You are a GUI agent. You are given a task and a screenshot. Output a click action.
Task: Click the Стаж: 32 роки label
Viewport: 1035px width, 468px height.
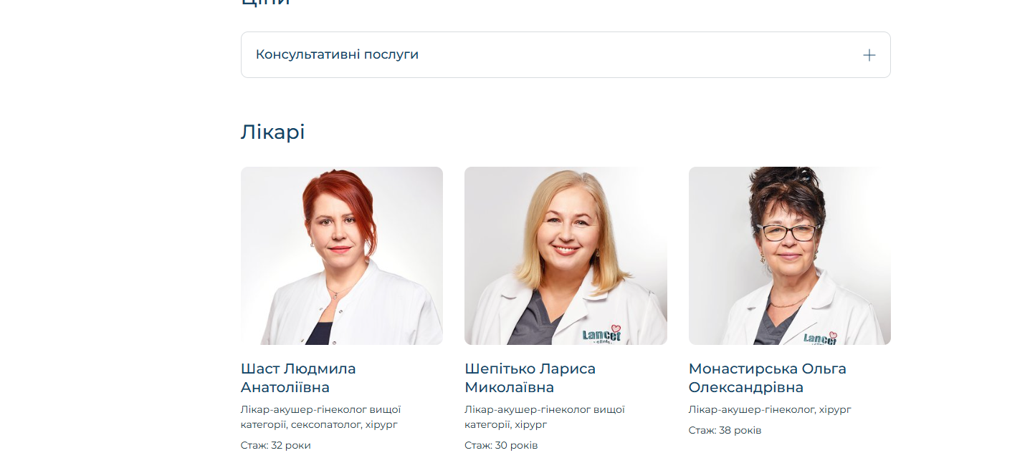tap(276, 445)
